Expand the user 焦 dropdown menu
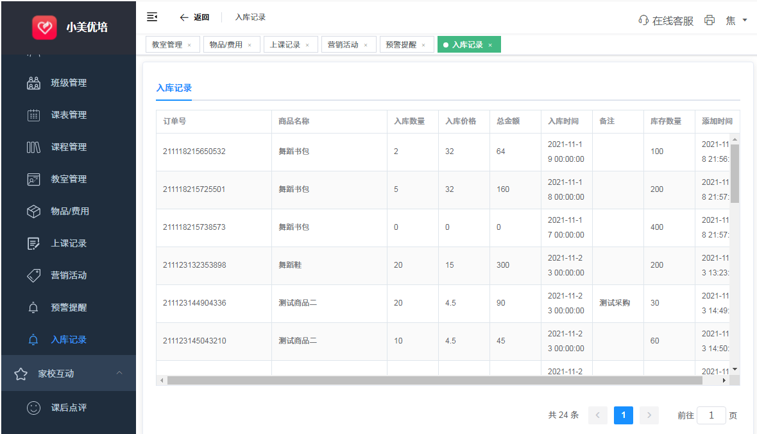 point(736,21)
